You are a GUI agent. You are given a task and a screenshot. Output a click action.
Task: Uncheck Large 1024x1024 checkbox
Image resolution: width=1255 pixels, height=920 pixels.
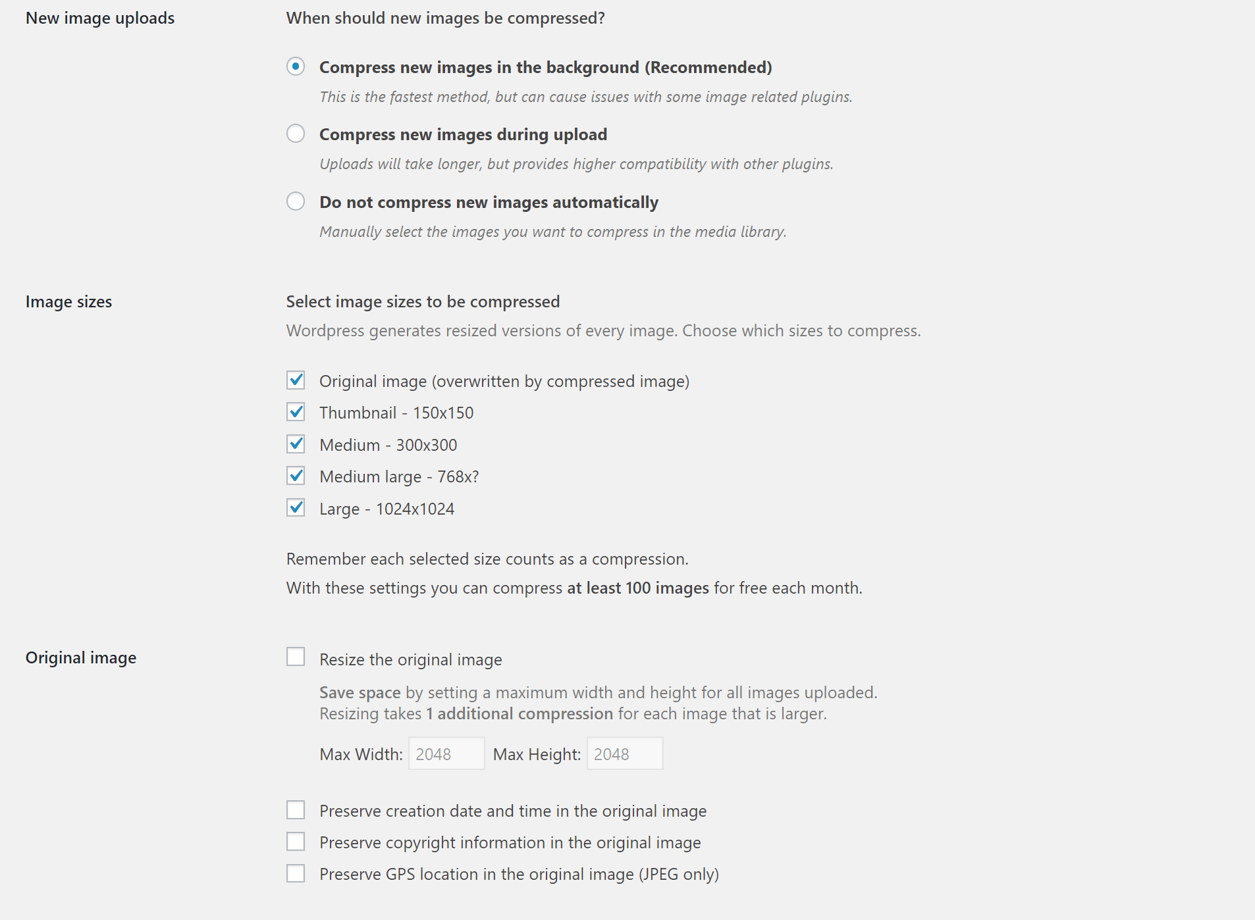coord(296,508)
